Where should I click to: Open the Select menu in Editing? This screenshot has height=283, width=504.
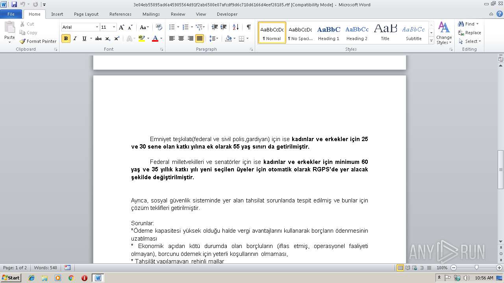[x=469, y=41]
